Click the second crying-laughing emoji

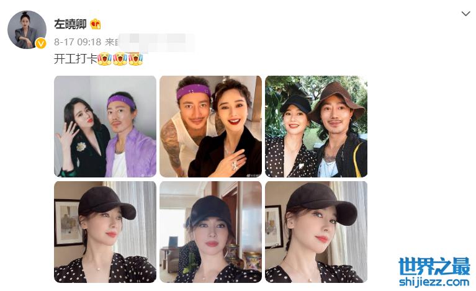click(x=120, y=58)
